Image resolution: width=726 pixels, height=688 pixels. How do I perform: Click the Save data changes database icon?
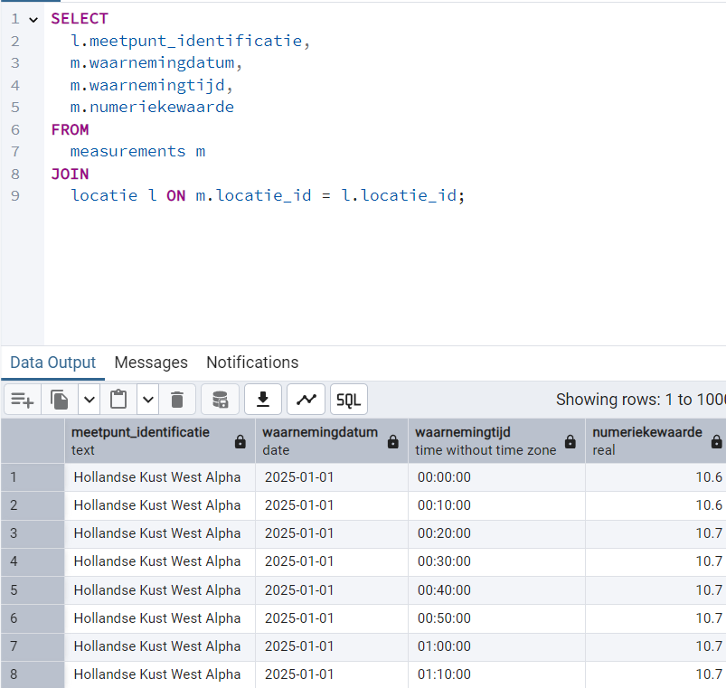pyautogui.click(x=220, y=399)
